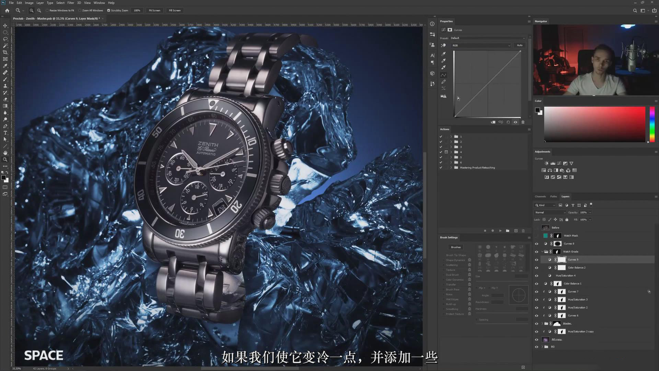
Task: Open the Filter menu
Action: coord(71,3)
